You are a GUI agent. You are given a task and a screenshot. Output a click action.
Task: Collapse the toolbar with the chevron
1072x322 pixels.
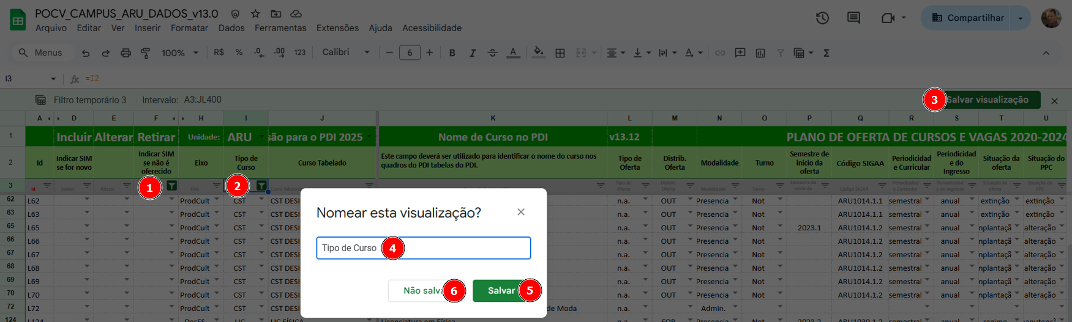click(x=1046, y=53)
